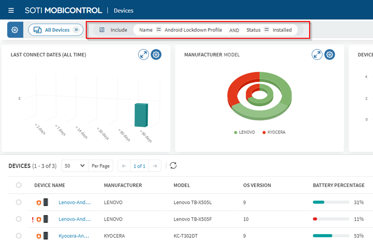Expand the Last Connect Dates chart
373x244 pixels.
pyautogui.click(x=144, y=55)
